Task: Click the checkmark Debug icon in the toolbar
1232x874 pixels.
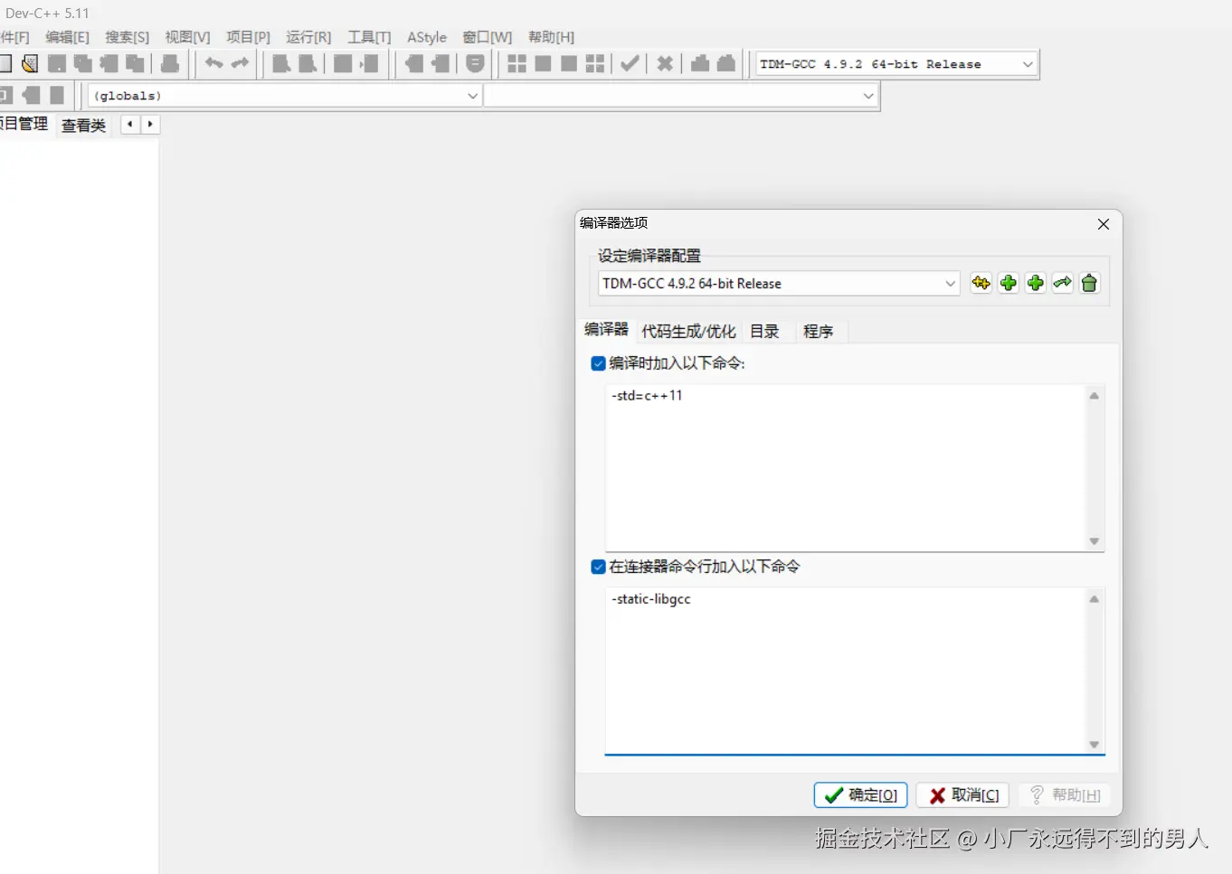Action: point(630,63)
